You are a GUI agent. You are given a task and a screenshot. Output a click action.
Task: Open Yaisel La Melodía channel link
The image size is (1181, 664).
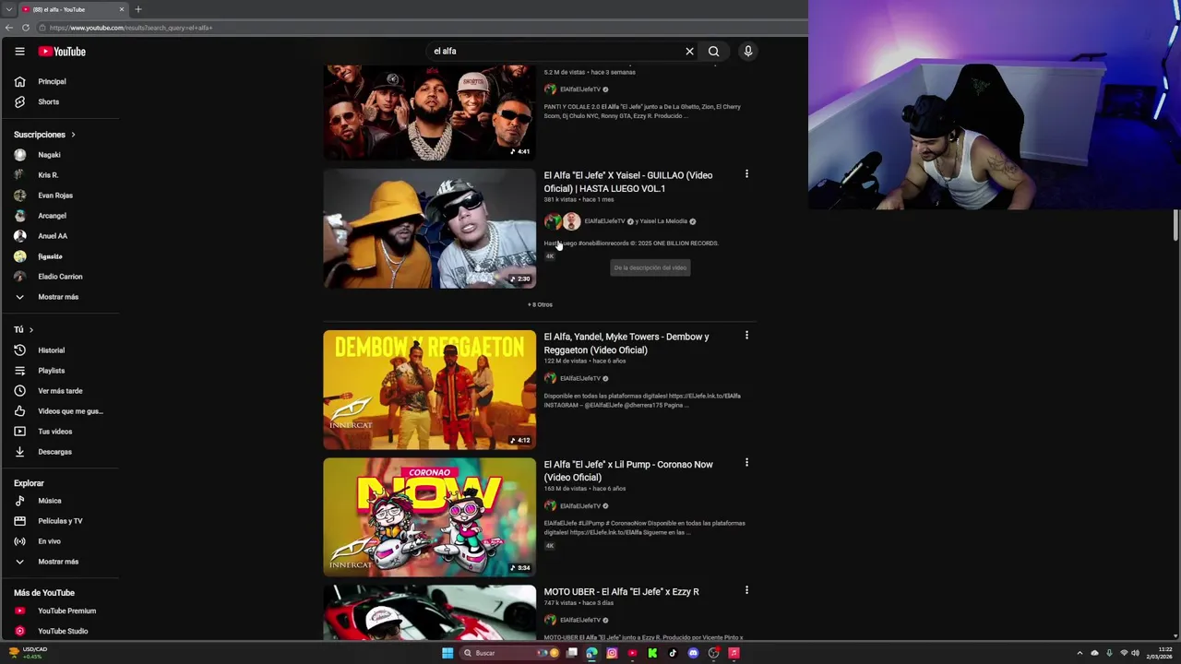(663, 221)
